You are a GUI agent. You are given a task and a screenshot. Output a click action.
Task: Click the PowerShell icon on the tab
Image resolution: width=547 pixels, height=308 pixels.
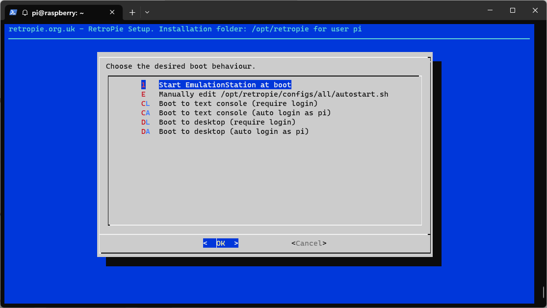(13, 12)
